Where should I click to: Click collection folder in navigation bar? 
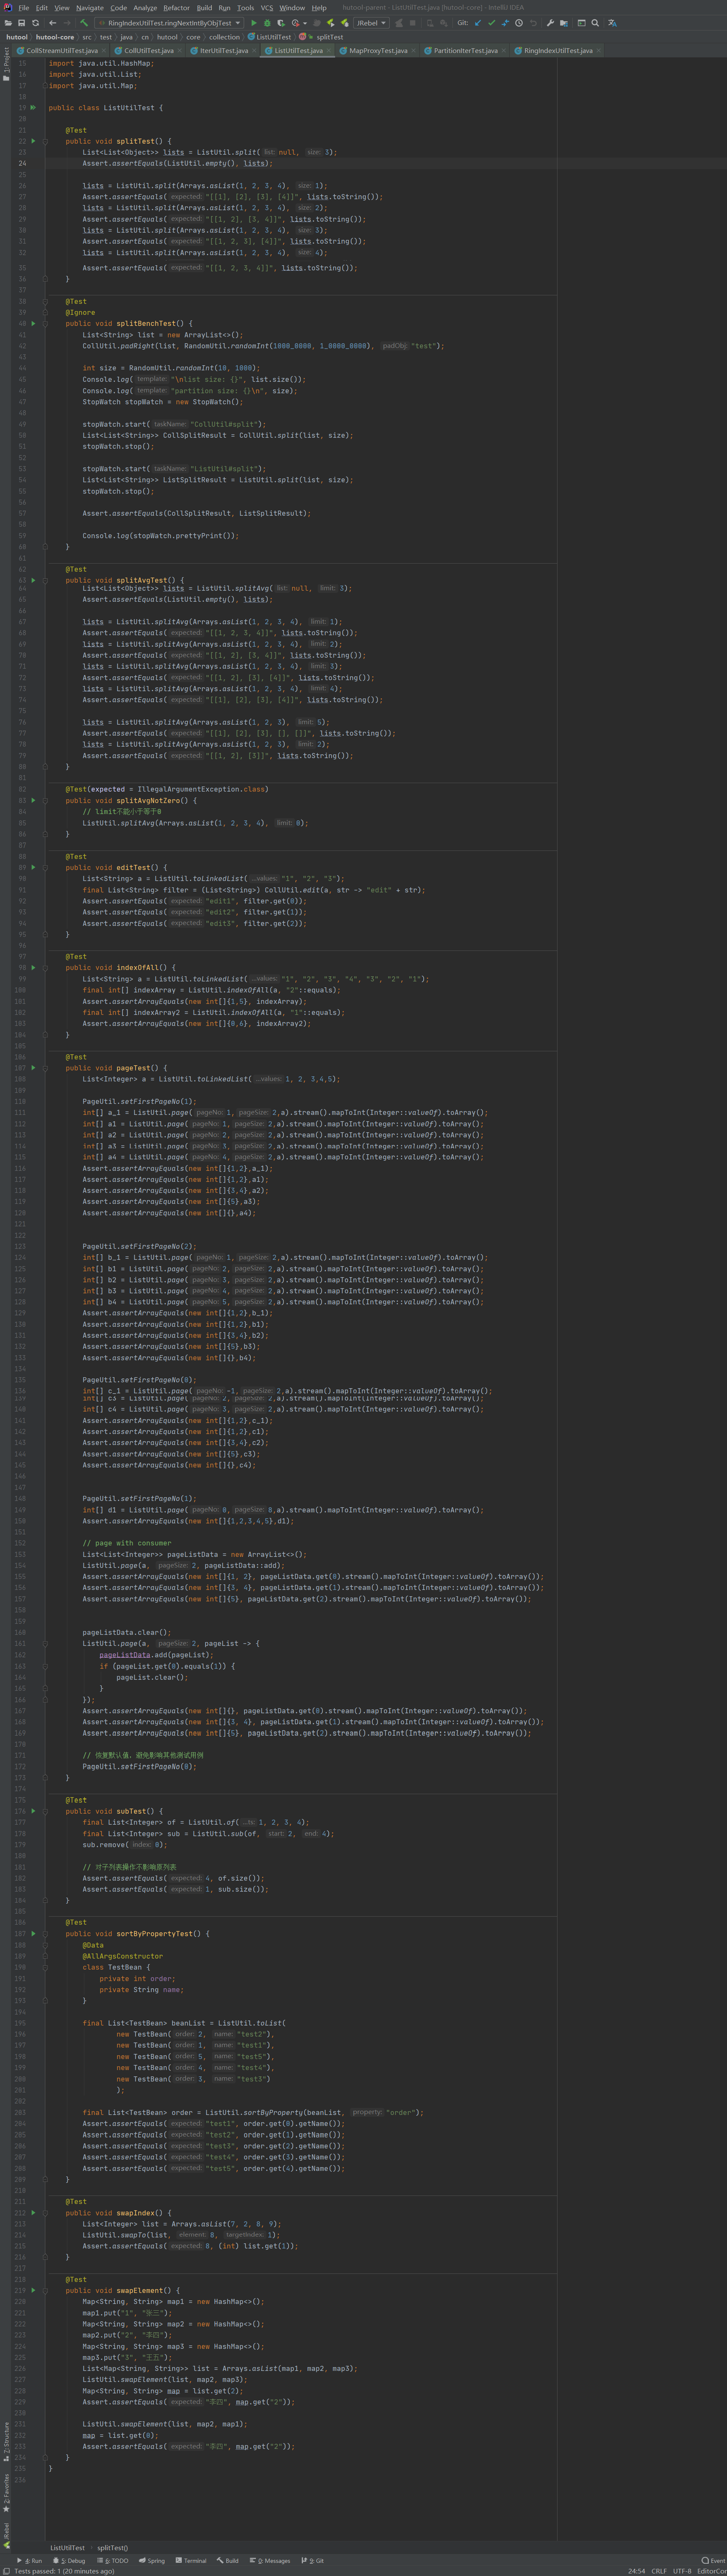[224, 37]
